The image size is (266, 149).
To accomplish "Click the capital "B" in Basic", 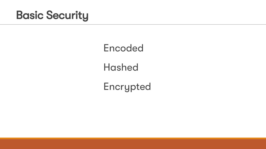I will pos(19,15).
